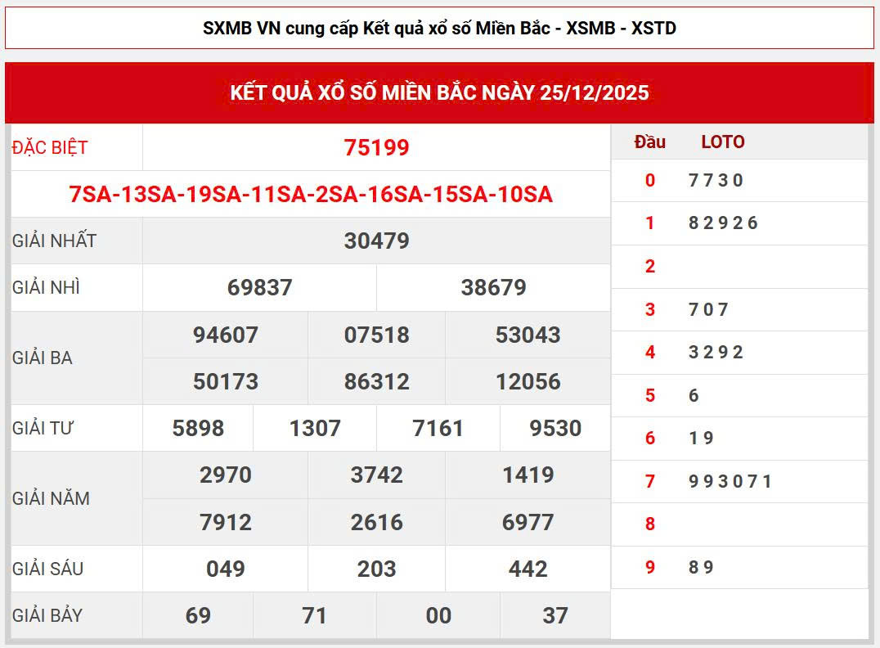Click the red results banner dated 25/12/2025
Screen dimensions: 880x648
tap(439, 92)
